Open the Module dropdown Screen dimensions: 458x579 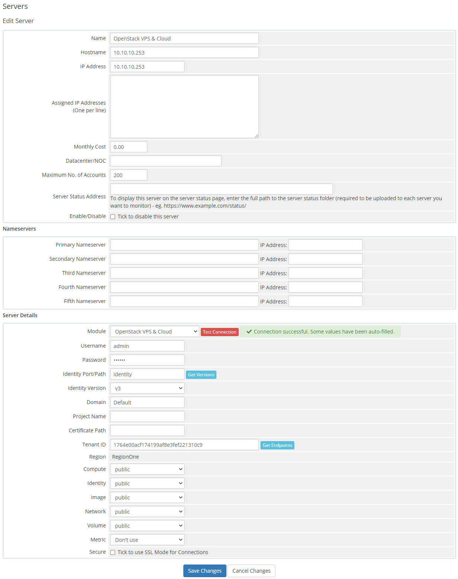[x=155, y=332]
